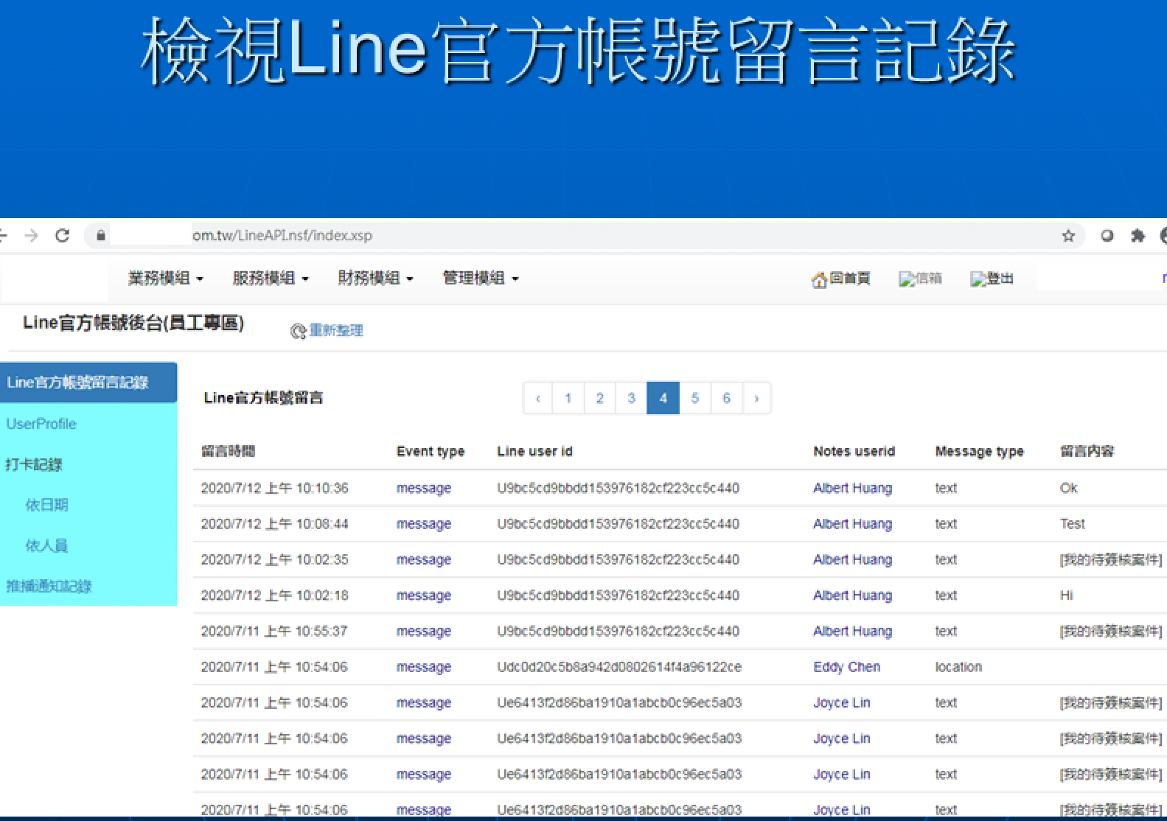
Task: Open message link in the 10:02:18 row
Action: pos(424,595)
